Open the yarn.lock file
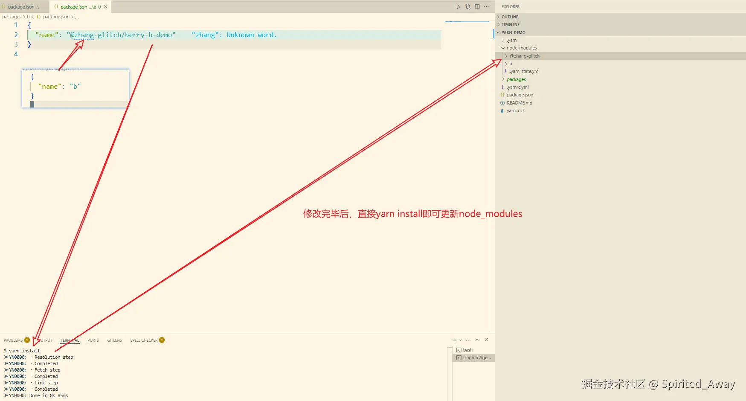 click(x=516, y=111)
